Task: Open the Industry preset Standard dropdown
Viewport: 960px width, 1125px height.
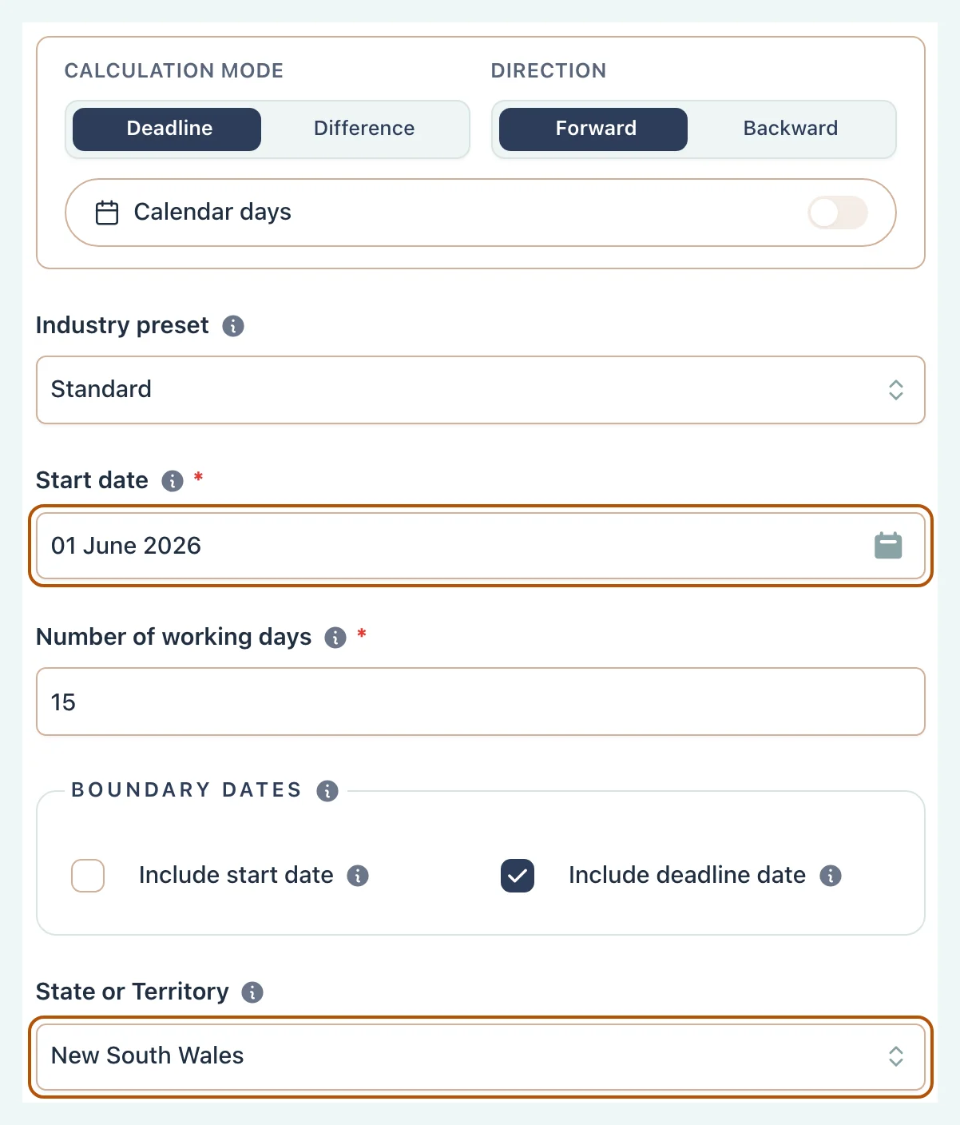Action: pos(481,390)
